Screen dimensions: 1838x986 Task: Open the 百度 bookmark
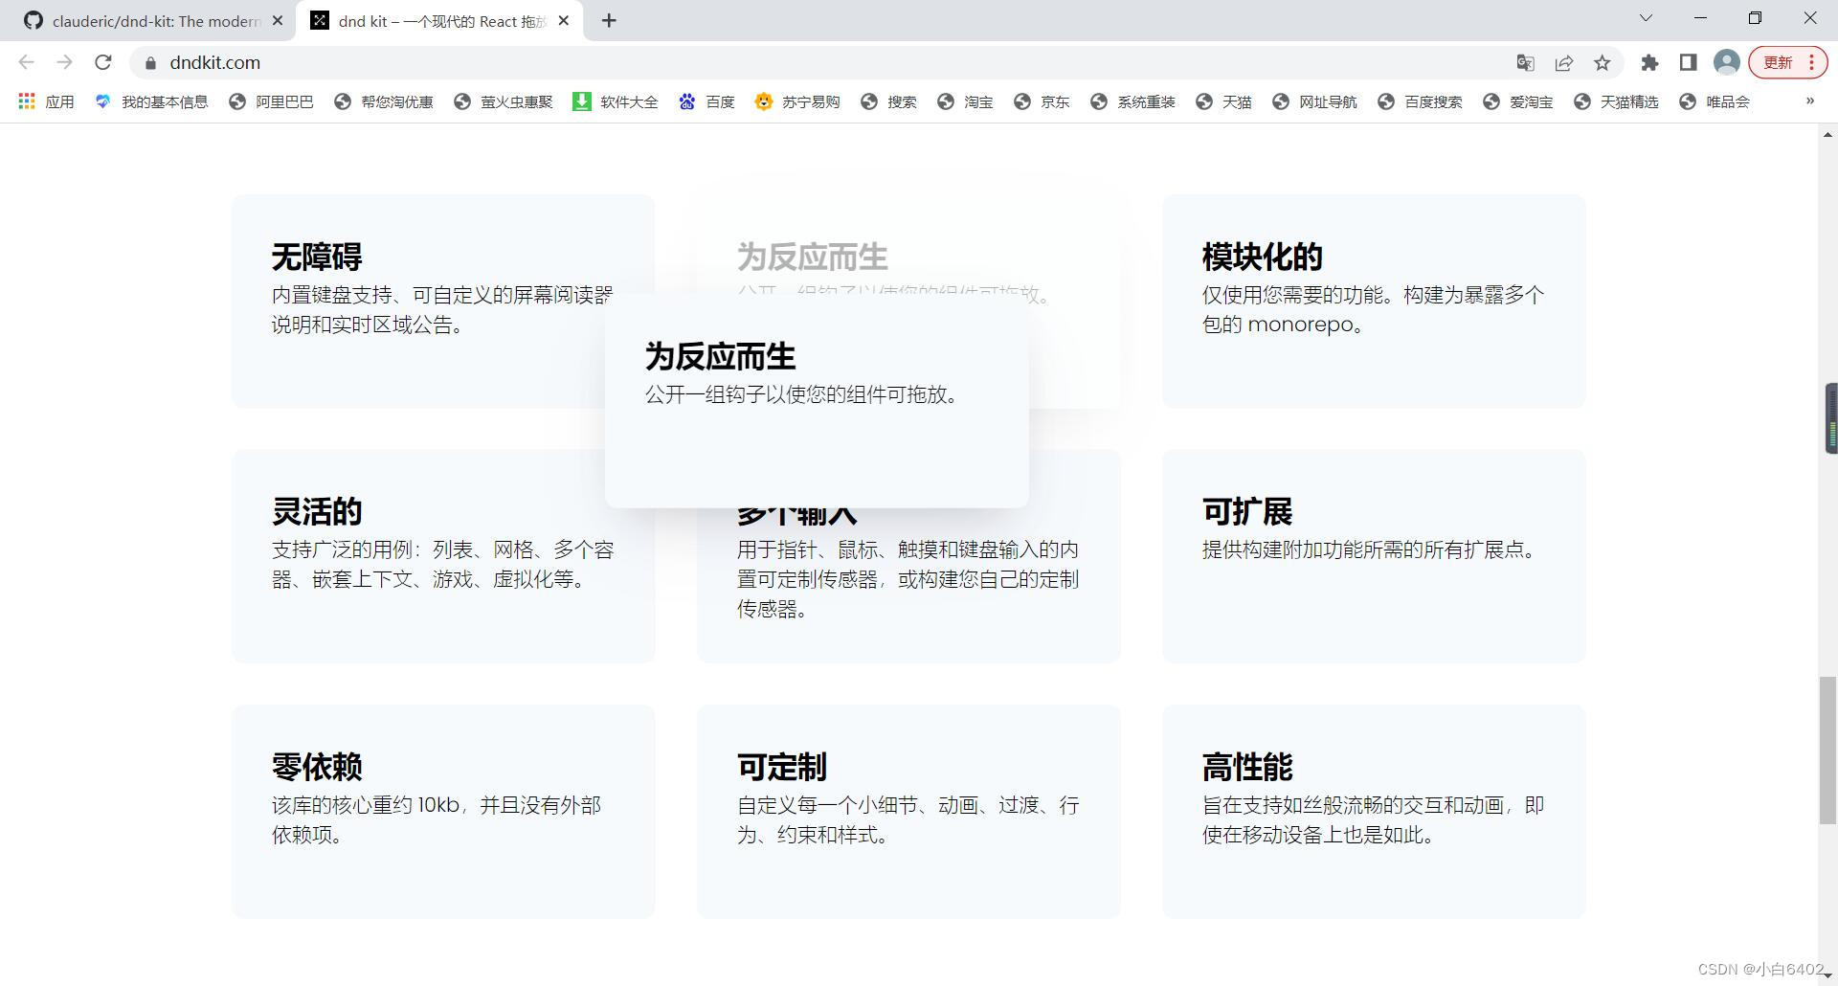pyautogui.click(x=706, y=101)
